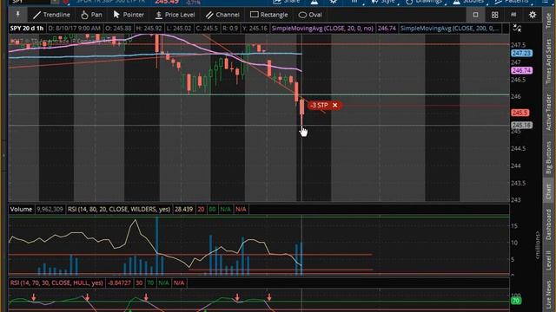556x312 pixels.
Task: Select the Oval drawing tool
Action: [310, 15]
